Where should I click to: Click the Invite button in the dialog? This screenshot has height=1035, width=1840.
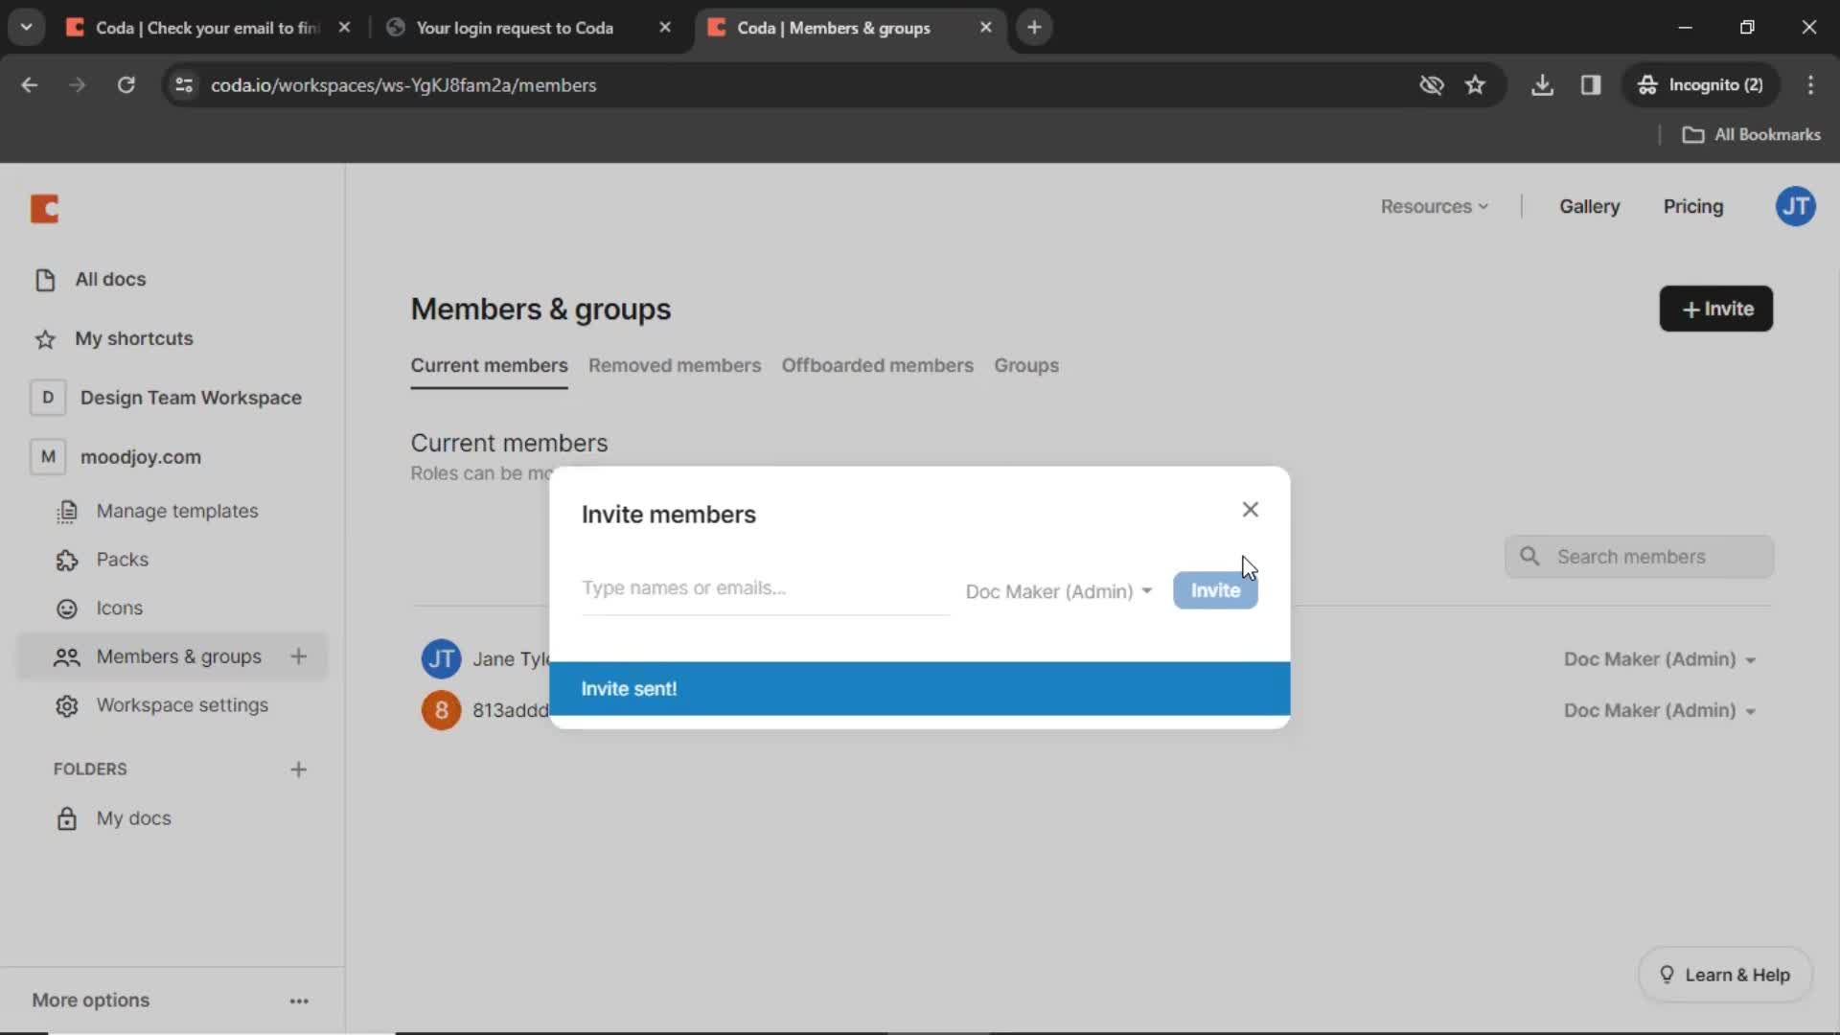tap(1214, 590)
